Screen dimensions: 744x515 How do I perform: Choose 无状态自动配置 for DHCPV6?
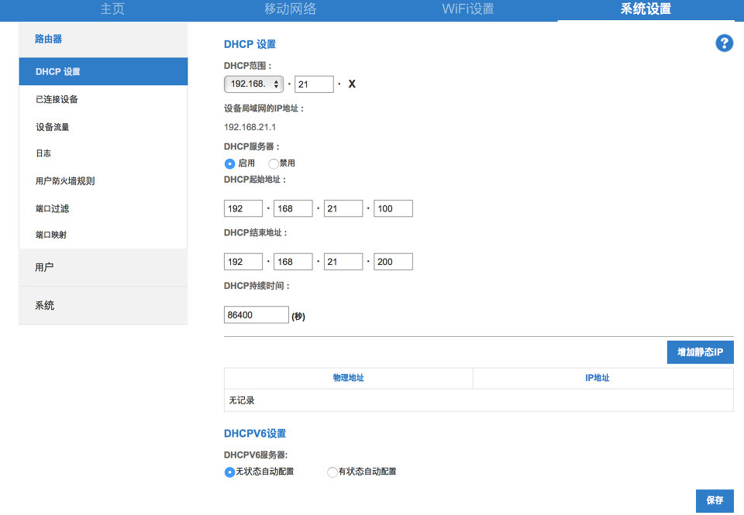pyautogui.click(x=229, y=472)
